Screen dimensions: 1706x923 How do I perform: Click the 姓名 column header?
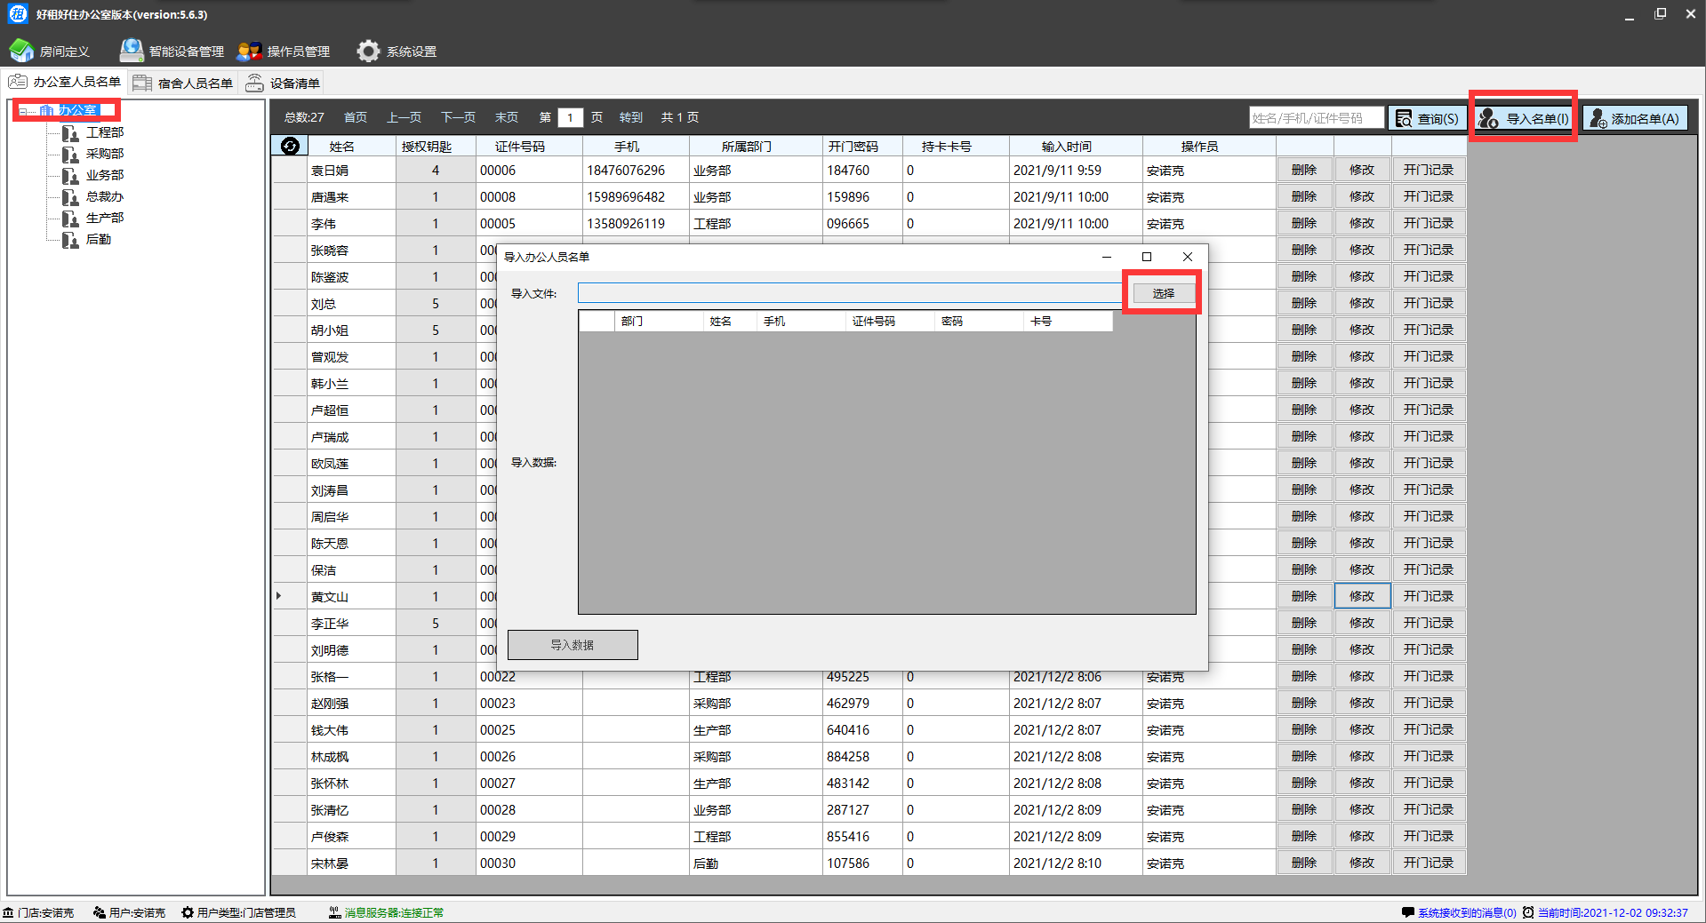coord(342,147)
